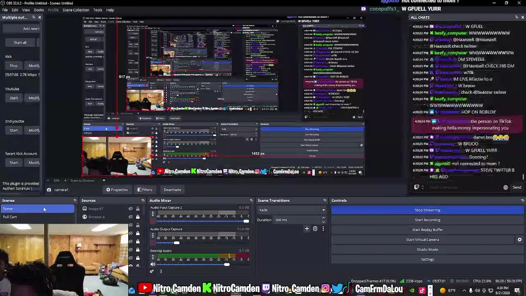The width and height of the screenshot is (526, 296).
Task: Stop the Kick output stream
Action: (14, 66)
